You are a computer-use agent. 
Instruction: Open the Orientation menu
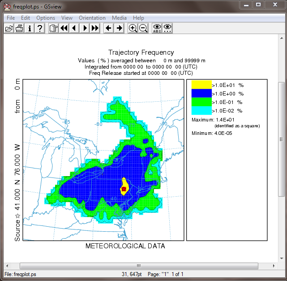coord(92,18)
